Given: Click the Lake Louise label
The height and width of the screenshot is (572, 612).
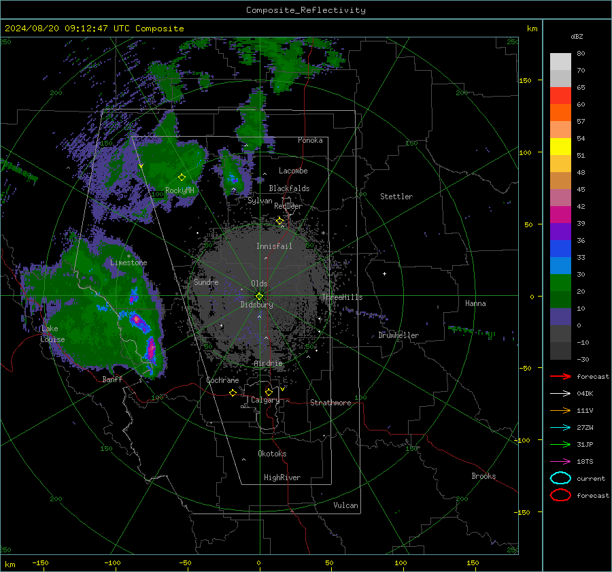Looking at the screenshot, I should (x=52, y=334).
